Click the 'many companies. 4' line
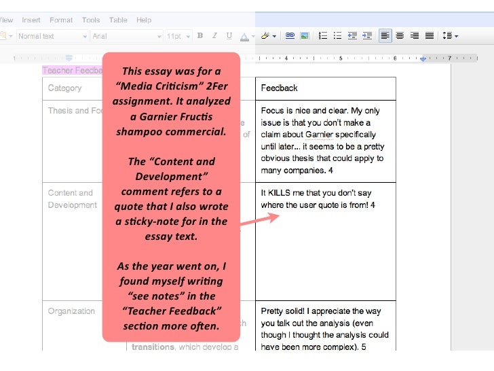 point(297,171)
